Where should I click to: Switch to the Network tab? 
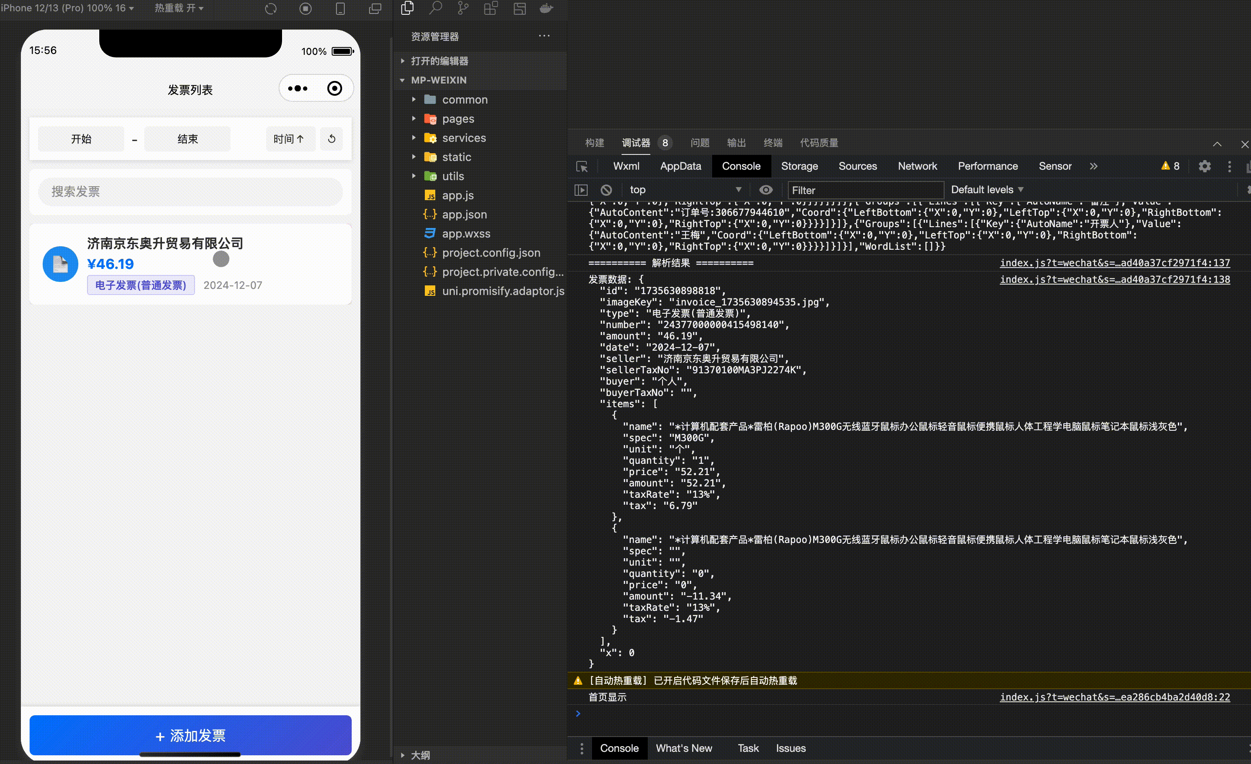(917, 166)
